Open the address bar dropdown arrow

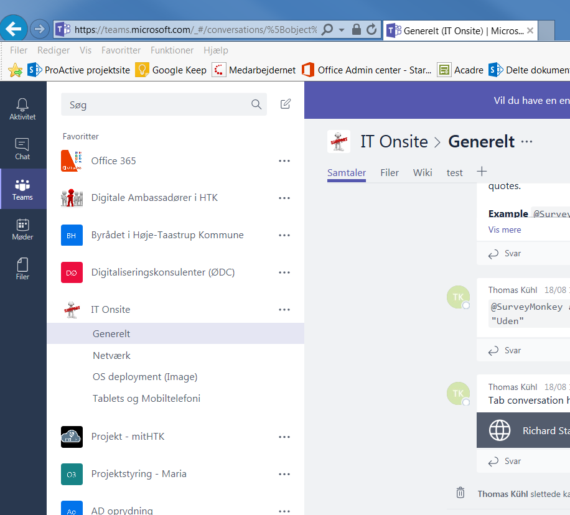(x=342, y=30)
